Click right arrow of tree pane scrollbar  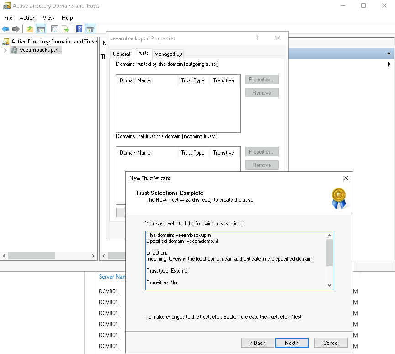click(x=93, y=256)
